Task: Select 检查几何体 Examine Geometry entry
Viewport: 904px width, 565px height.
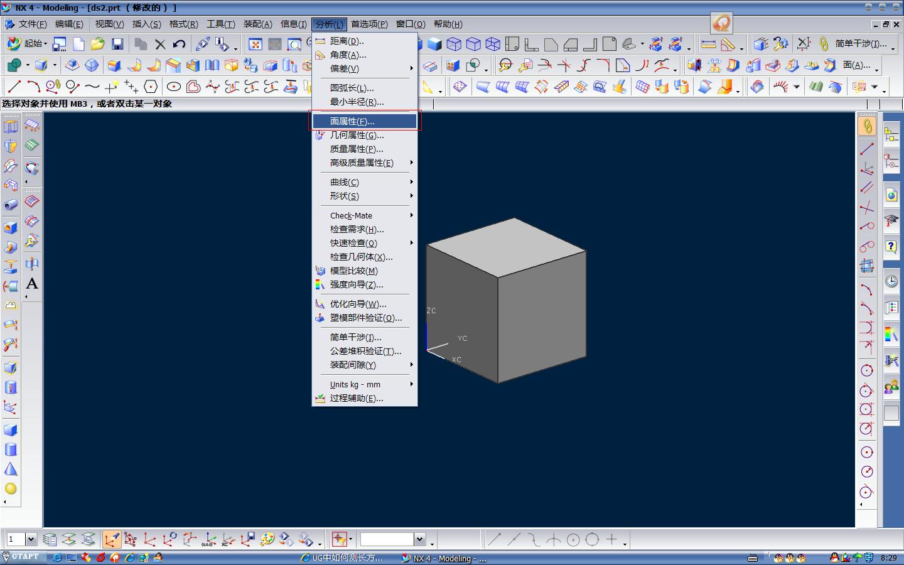Action: pyautogui.click(x=365, y=257)
